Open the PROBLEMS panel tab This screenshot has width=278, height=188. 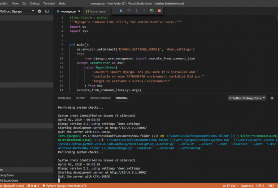pyautogui.click(x=65, y=98)
